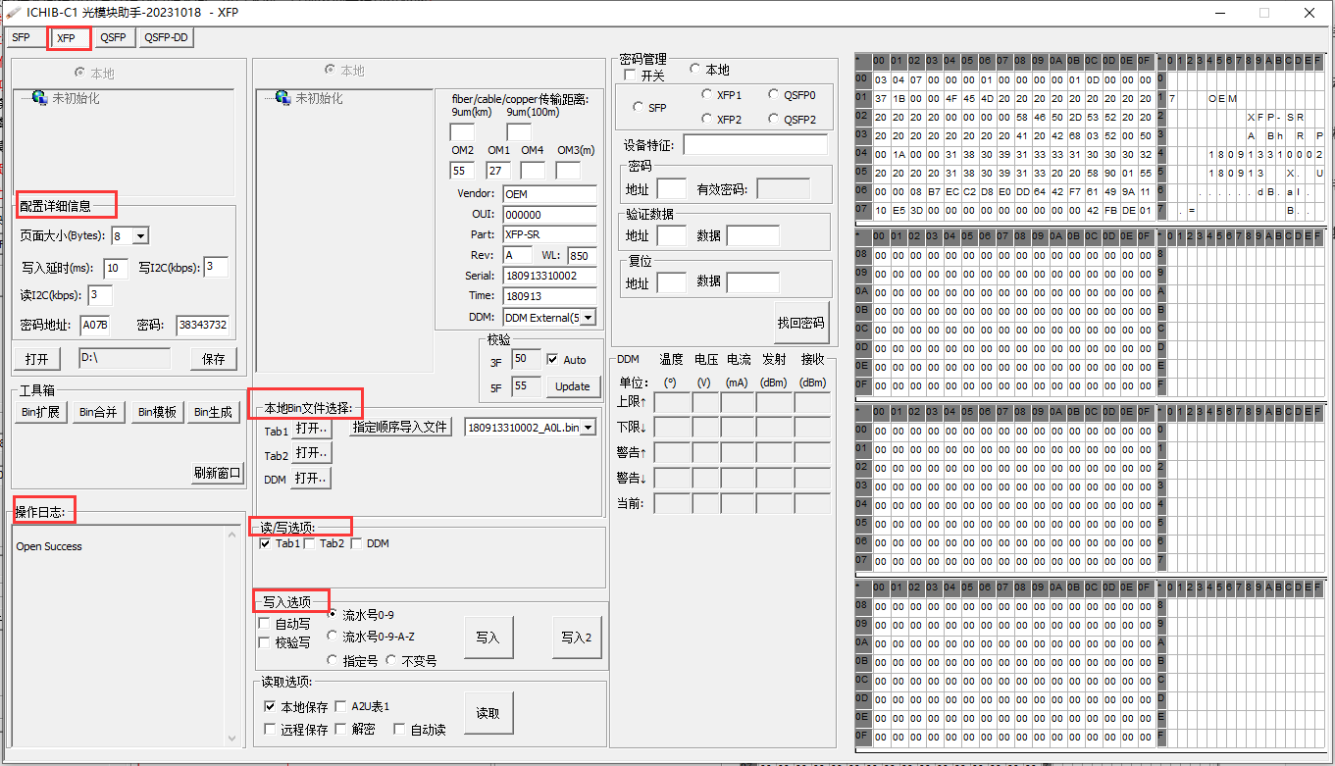This screenshot has height=766, width=1335.
Task: Select the 流水号0-9-A-Z radio option
Action: [x=333, y=637]
